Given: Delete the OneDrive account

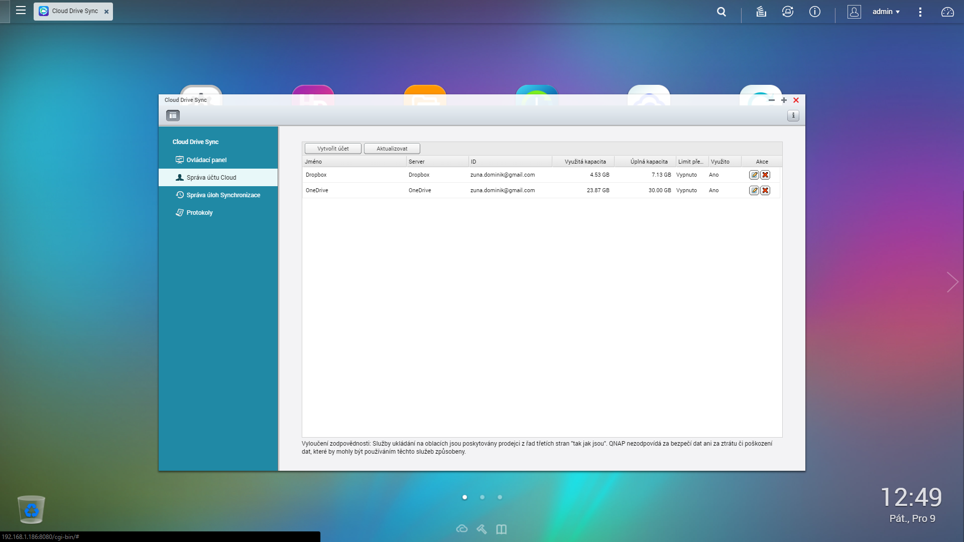Looking at the screenshot, I should (765, 191).
